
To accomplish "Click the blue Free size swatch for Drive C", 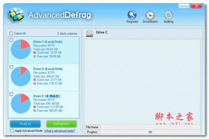I will point(34,56).
